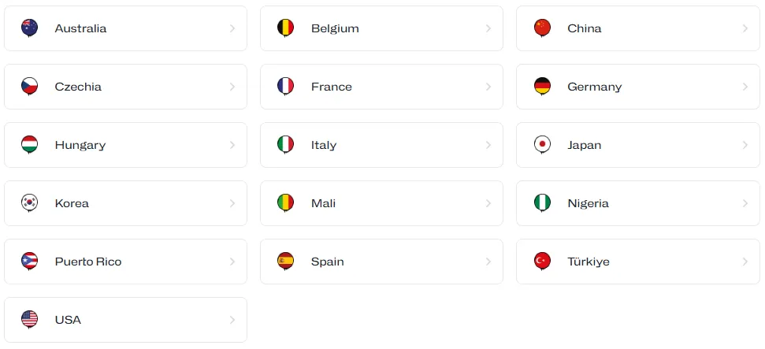
Task: Go to the Hungary country page
Action: point(80,145)
